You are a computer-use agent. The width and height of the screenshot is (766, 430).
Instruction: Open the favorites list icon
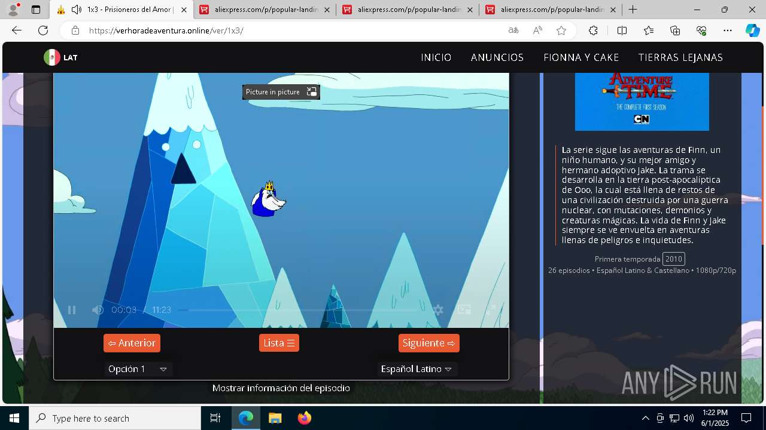(x=649, y=30)
